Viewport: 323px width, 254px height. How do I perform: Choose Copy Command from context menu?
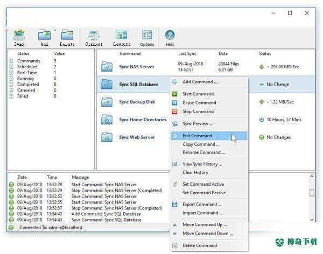(x=201, y=144)
